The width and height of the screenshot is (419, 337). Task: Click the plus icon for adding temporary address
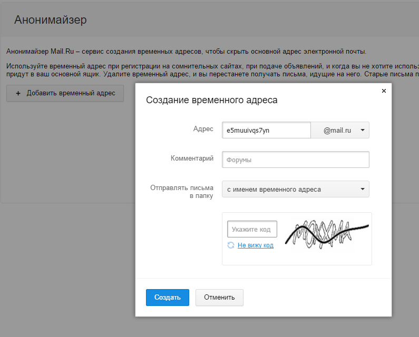pos(18,93)
